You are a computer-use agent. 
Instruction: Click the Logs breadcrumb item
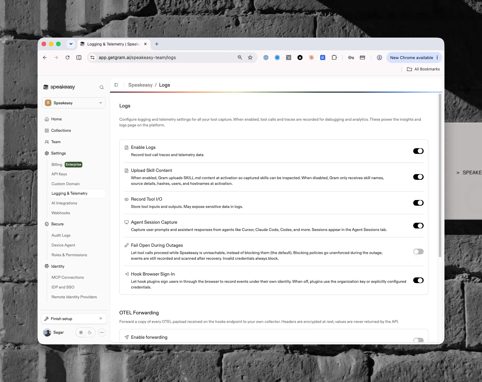(164, 85)
